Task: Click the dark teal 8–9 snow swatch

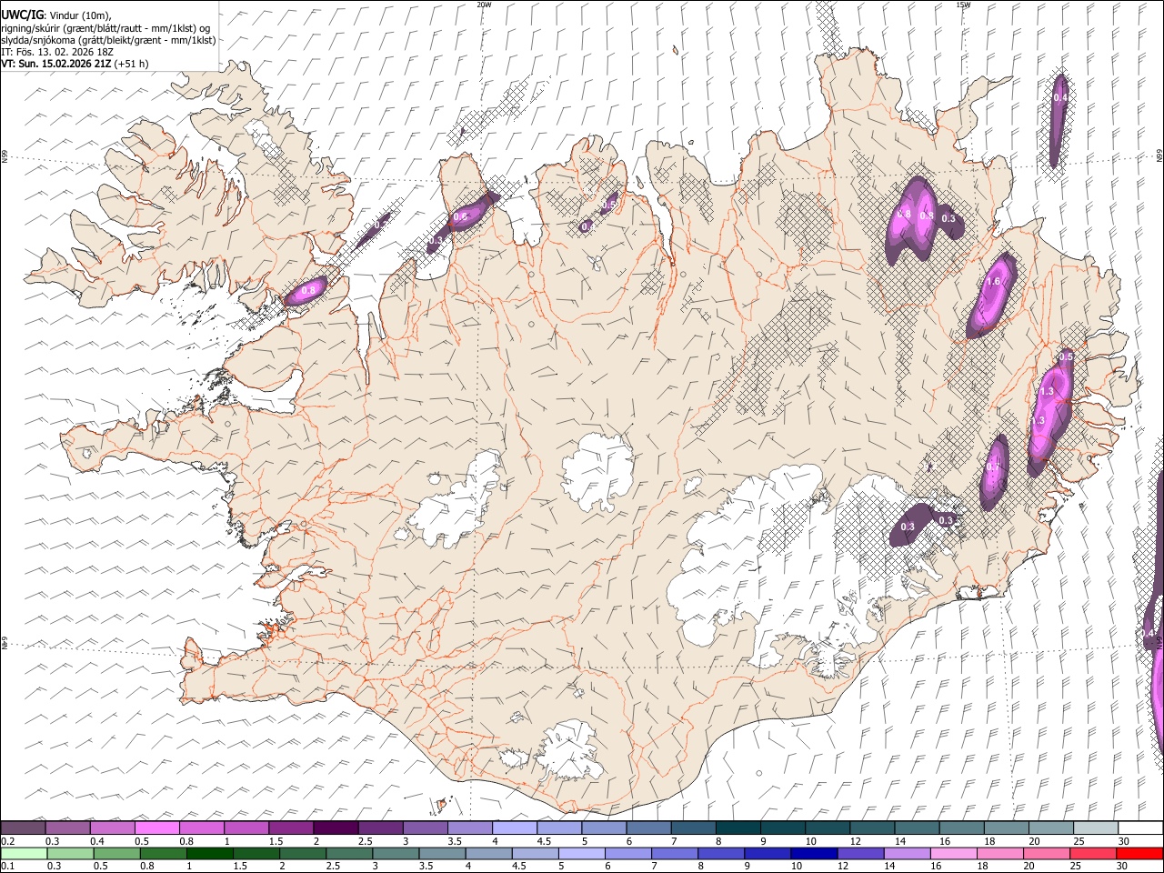Action: point(738,828)
